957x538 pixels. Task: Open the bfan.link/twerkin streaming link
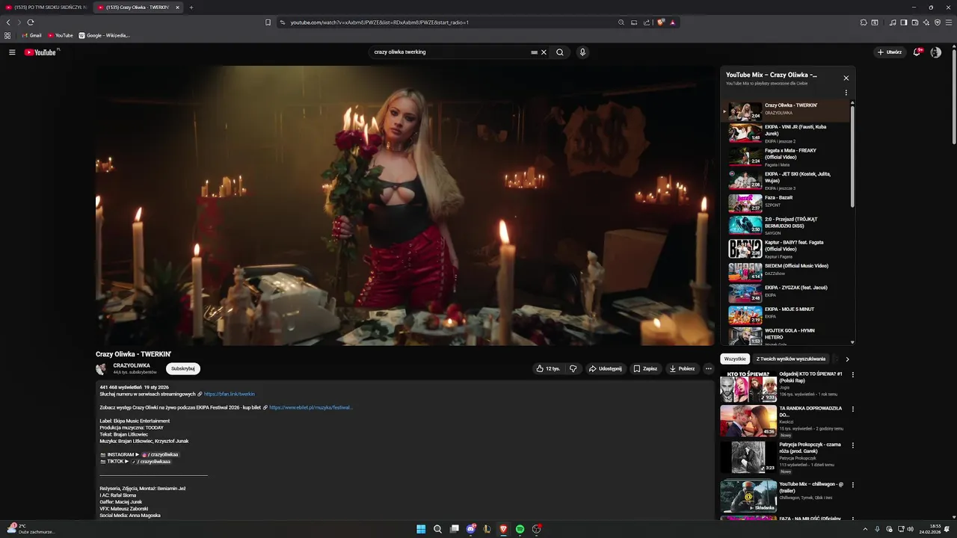pyautogui.click(x=229, y=394)
